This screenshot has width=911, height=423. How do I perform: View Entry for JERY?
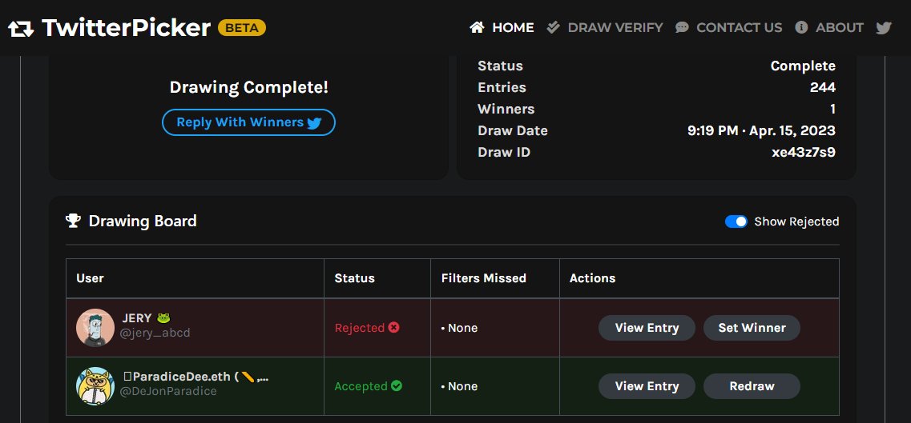click(647, 328)
